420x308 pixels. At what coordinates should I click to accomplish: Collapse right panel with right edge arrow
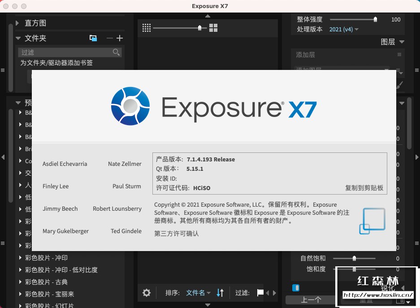pos(417,157)
